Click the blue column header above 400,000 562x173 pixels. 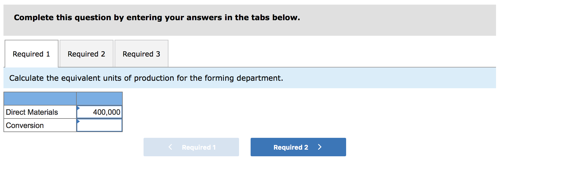tap(99, 99)
